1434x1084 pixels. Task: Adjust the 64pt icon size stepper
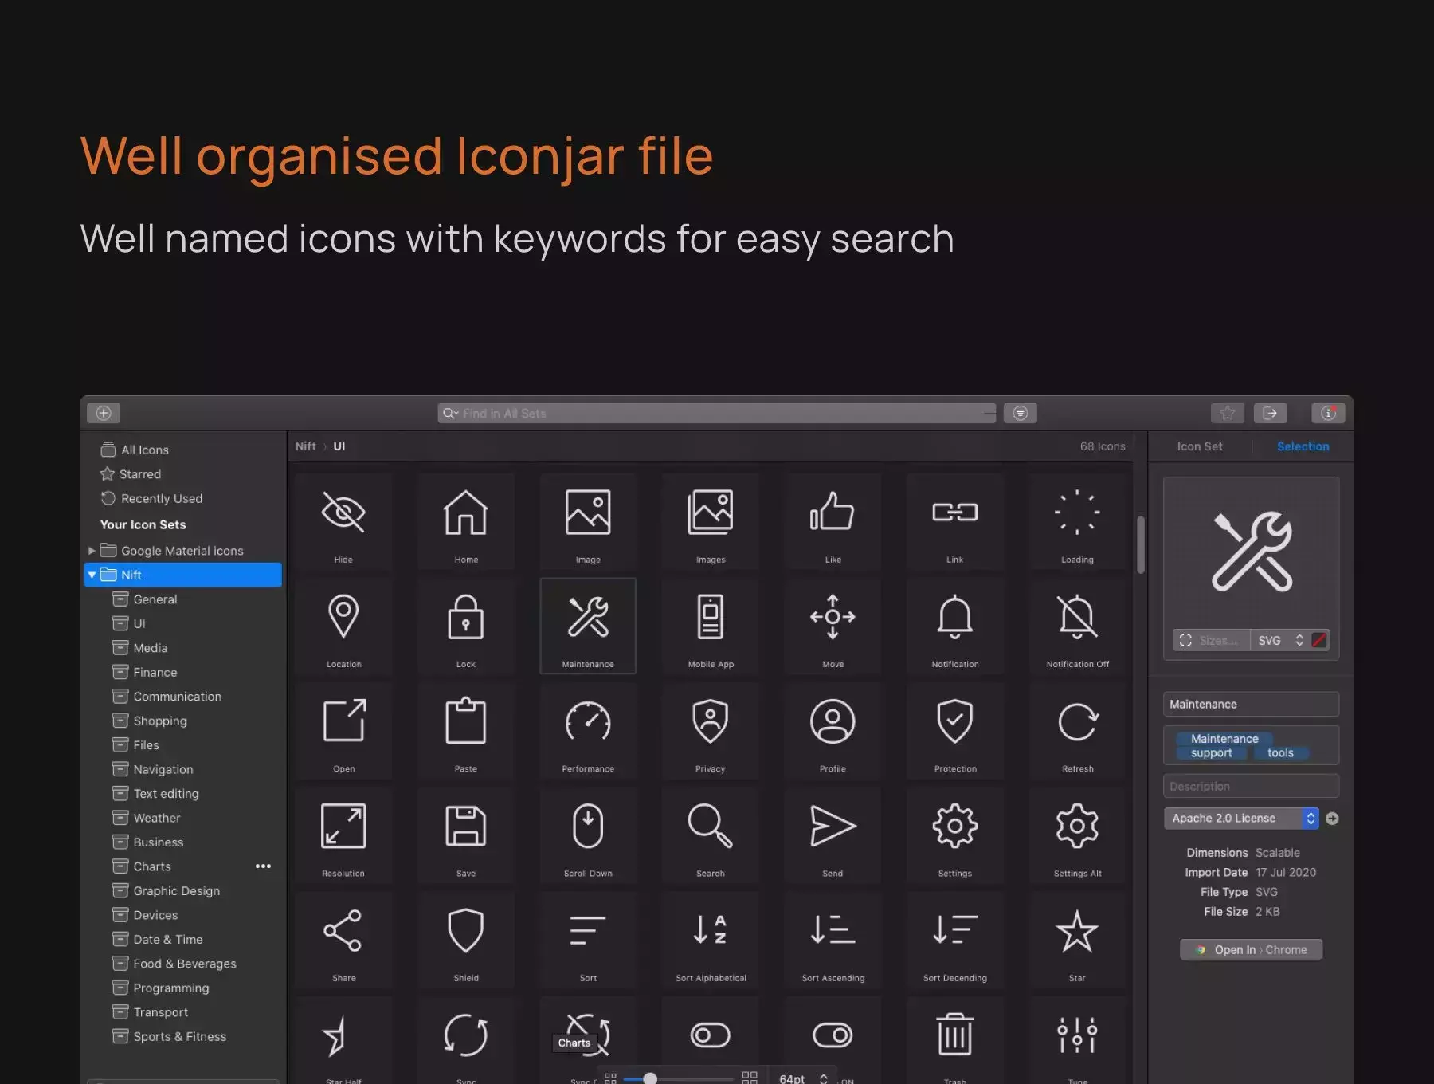coord(824,1078)
